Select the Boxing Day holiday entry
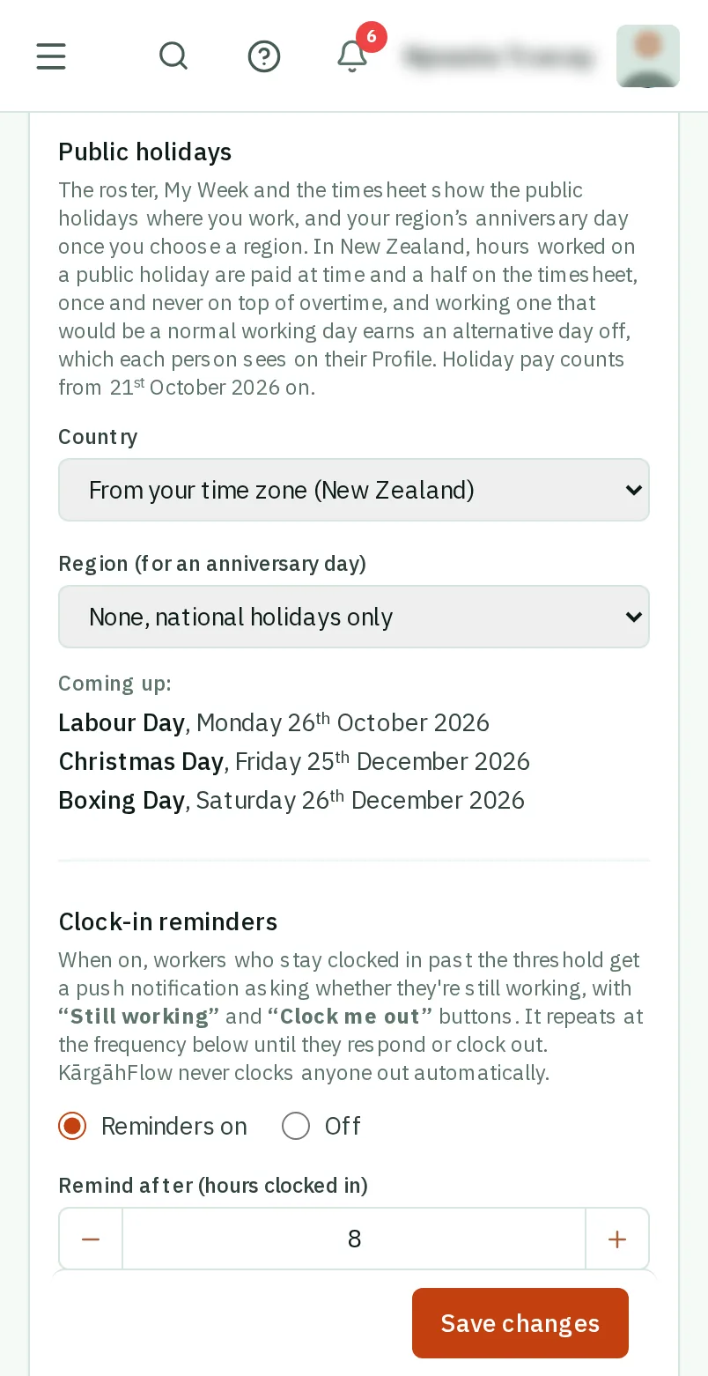Image resolution: width=708 pixels, height=1376 pixels. tap(291, 801)
